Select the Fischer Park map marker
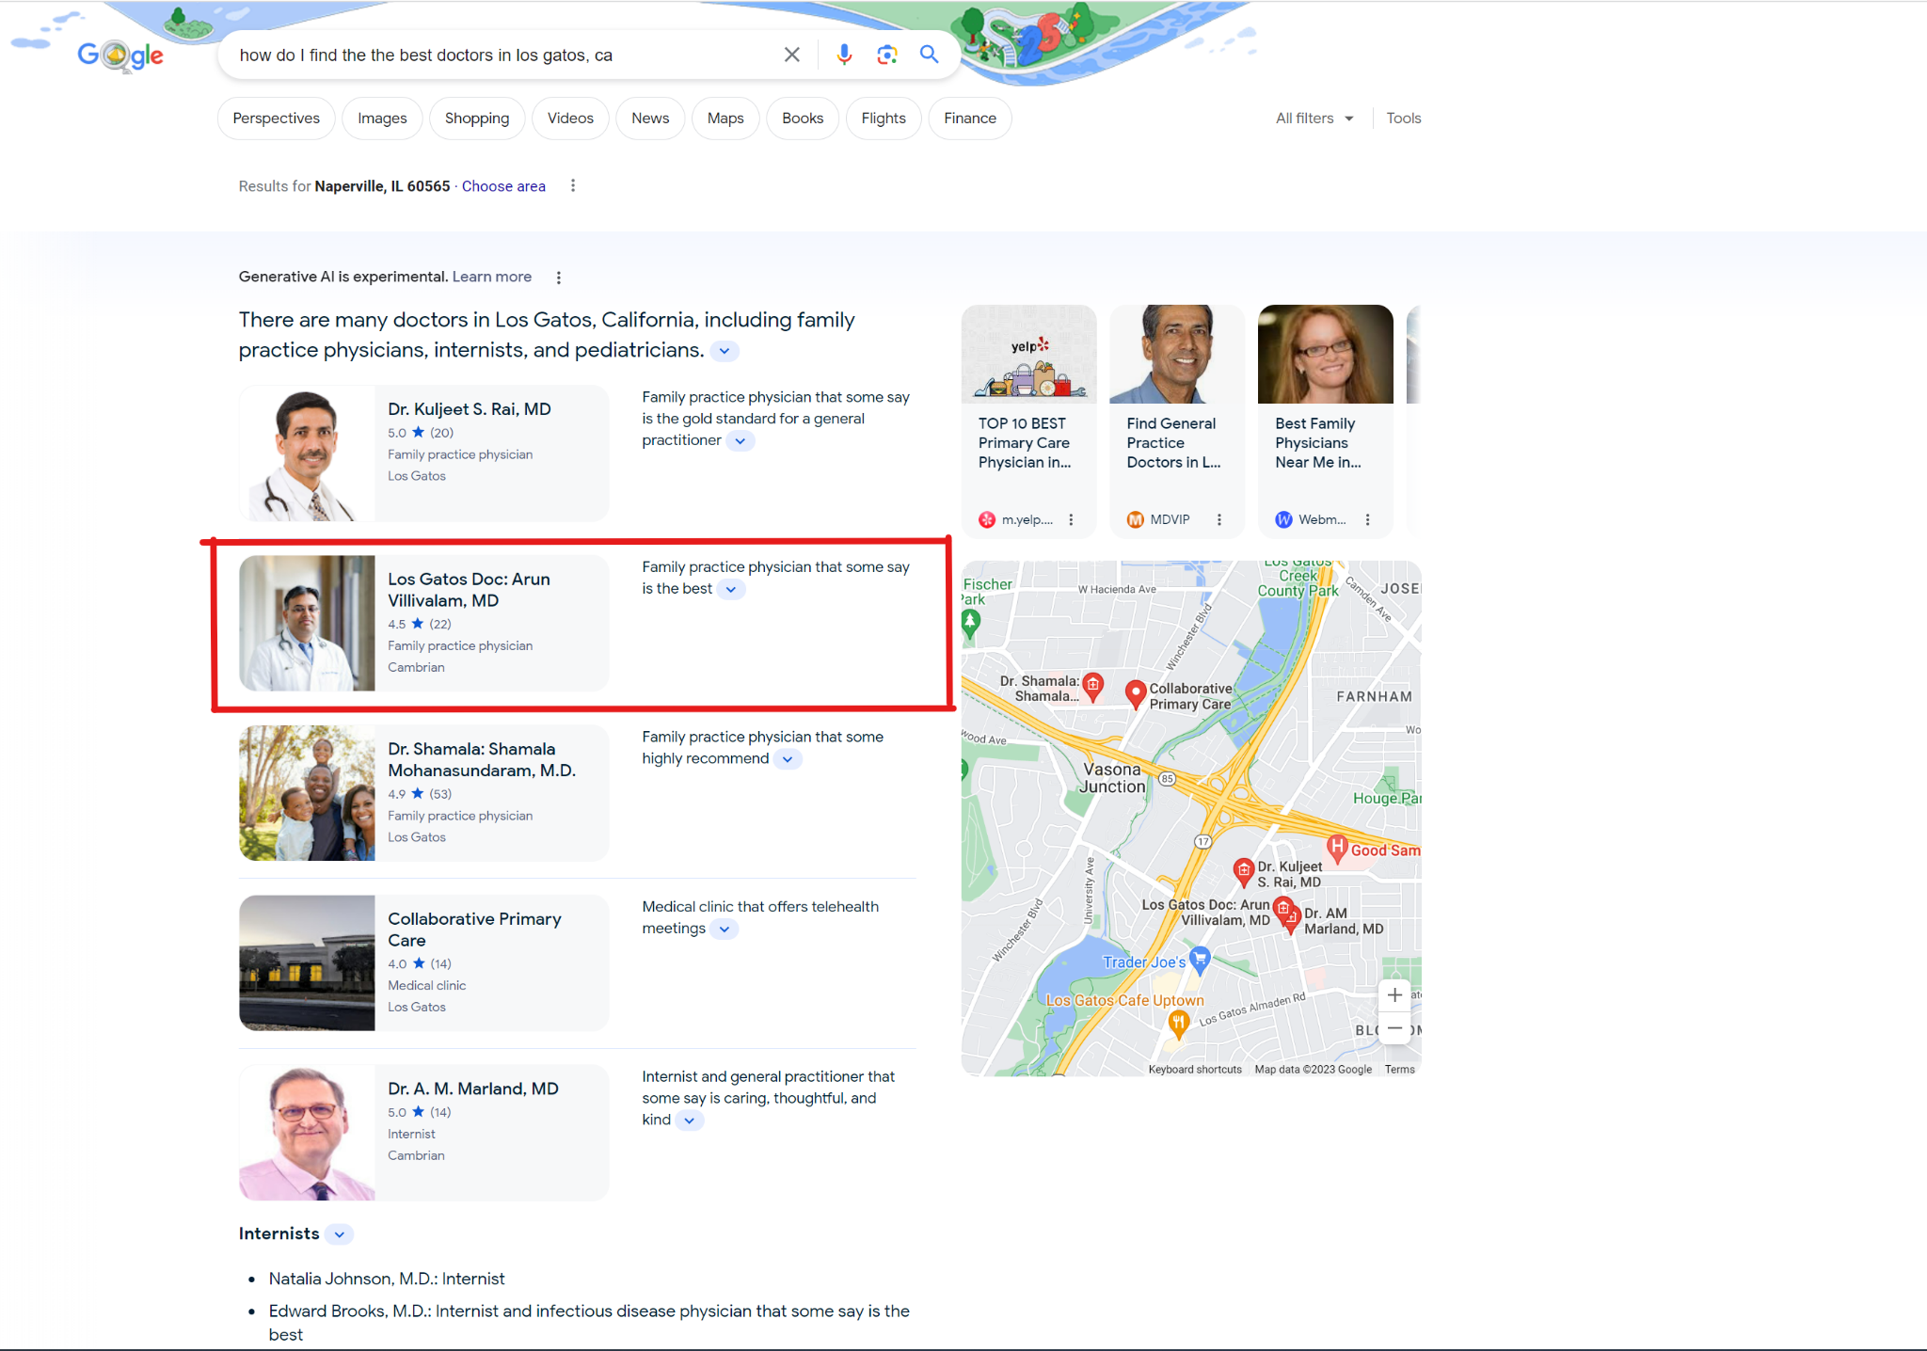This screenshot has width=1927, height=1351. [971, 622]
